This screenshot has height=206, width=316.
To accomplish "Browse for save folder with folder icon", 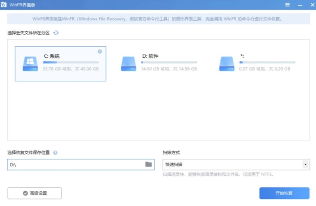I will 149,164.
